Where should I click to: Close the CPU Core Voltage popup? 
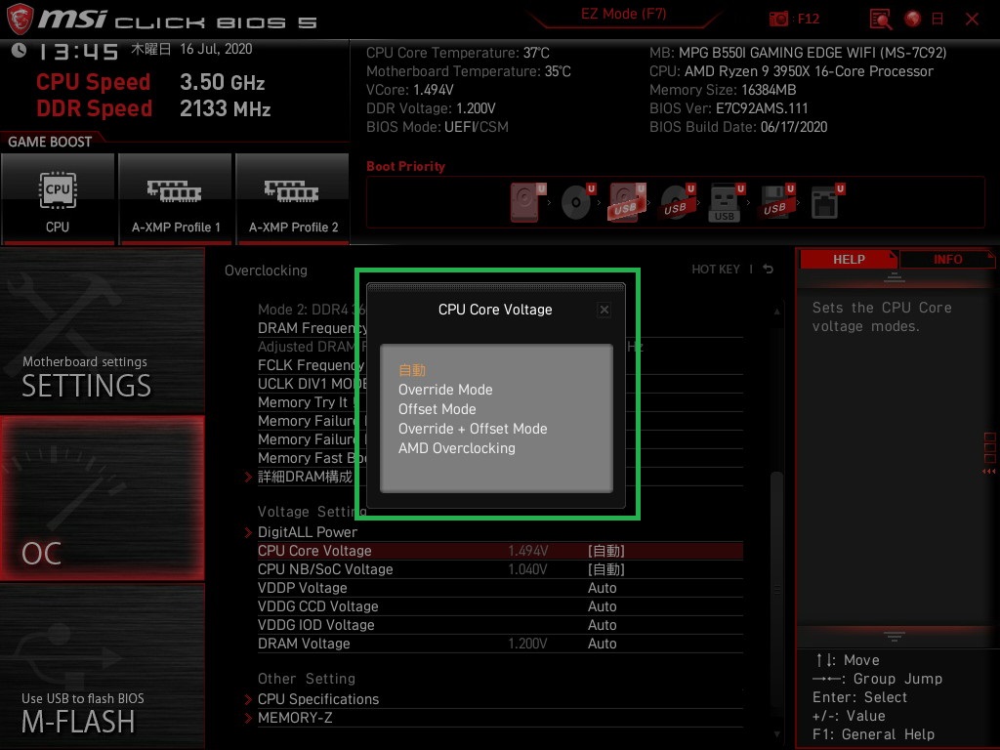click(x=604, y=310)
